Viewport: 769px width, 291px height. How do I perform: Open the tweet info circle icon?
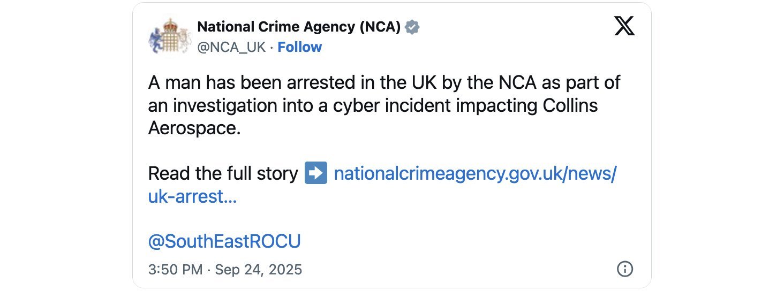(625, 269)
